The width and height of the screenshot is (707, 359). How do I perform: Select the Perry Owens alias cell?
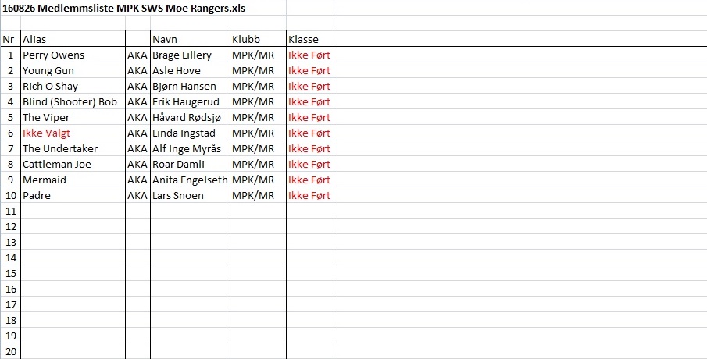click(x=73, y=55)
